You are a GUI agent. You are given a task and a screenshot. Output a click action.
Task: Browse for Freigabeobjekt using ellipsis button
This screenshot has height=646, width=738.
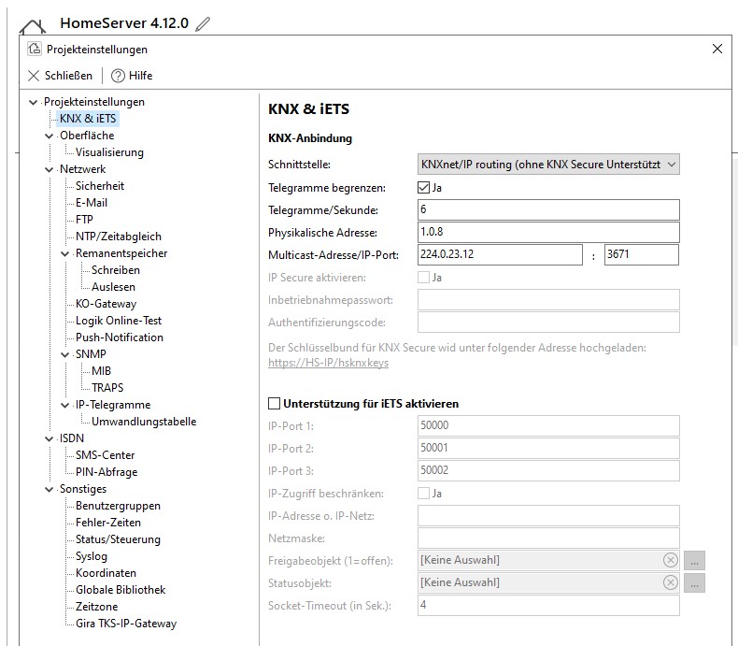click(x=694, y=560)
